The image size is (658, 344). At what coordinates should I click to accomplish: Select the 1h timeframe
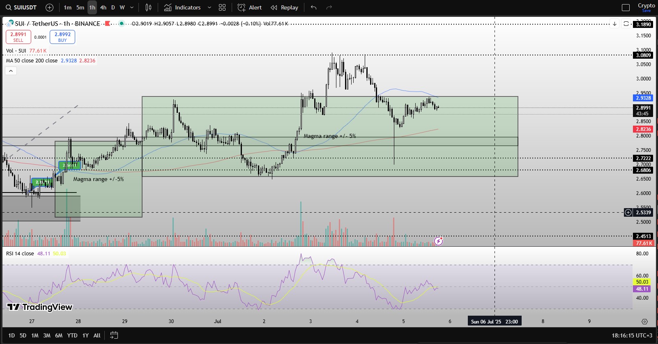[92, 7]
